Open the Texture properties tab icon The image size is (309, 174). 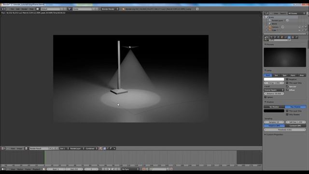[x=293, y=37]
